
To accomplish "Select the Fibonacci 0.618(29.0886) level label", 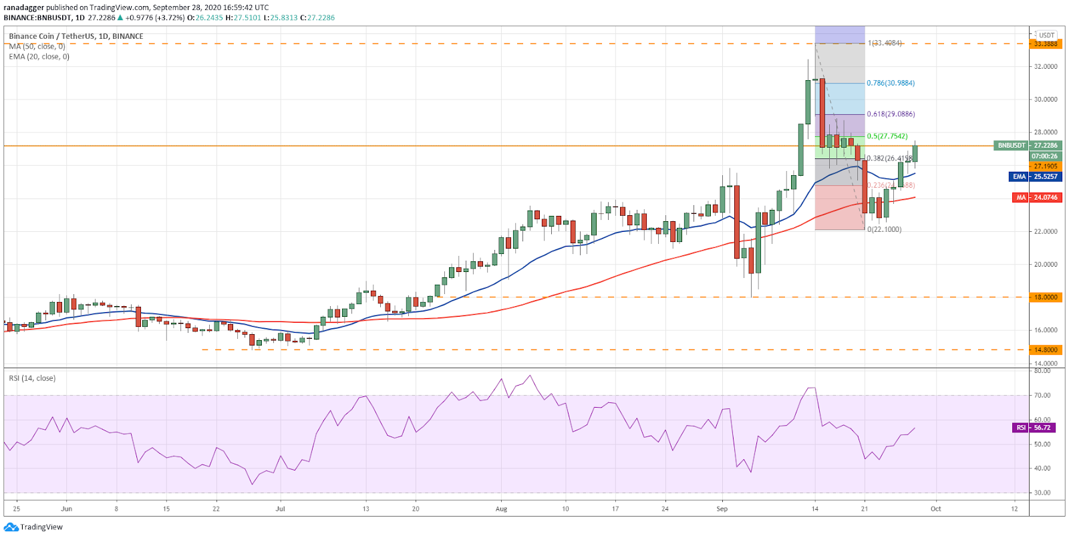I will (891, 114).
